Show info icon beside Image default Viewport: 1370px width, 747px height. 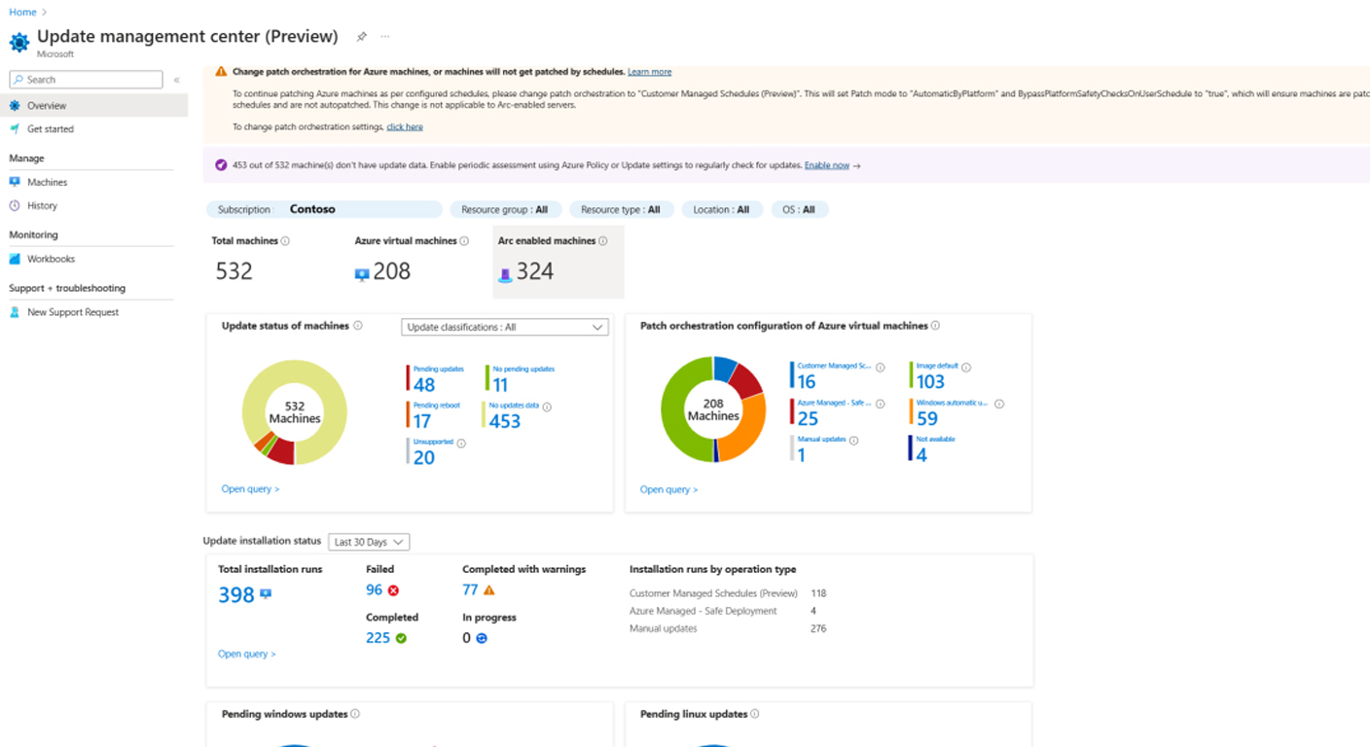[x=966, y=368]
